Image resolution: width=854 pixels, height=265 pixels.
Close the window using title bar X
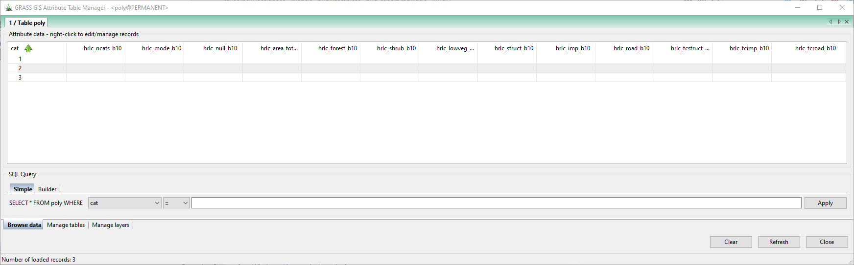click(842, 7)
